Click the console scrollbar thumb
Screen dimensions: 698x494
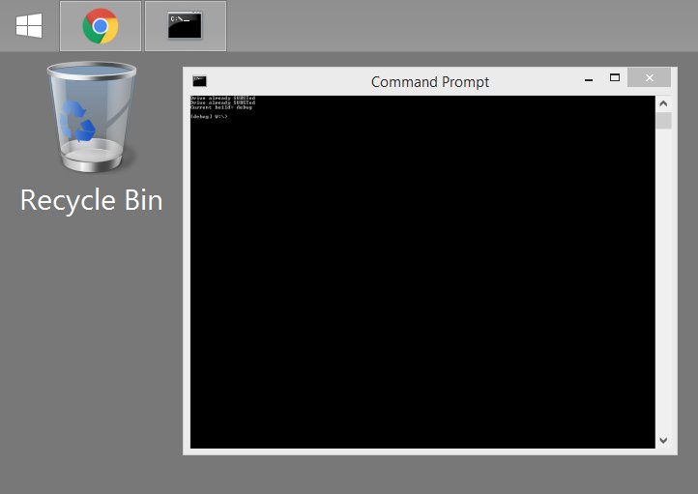tap(663, 121)
